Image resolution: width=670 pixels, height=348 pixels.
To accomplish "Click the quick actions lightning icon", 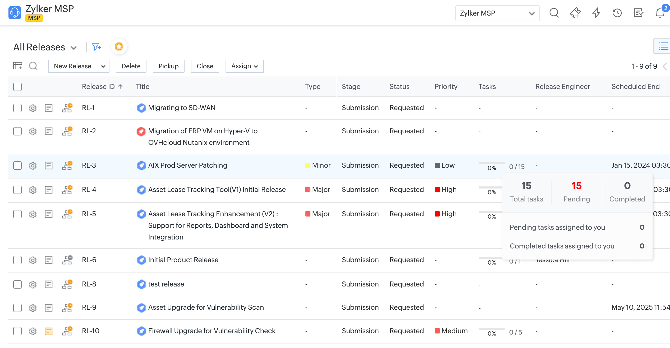I will tap(596, 13).
